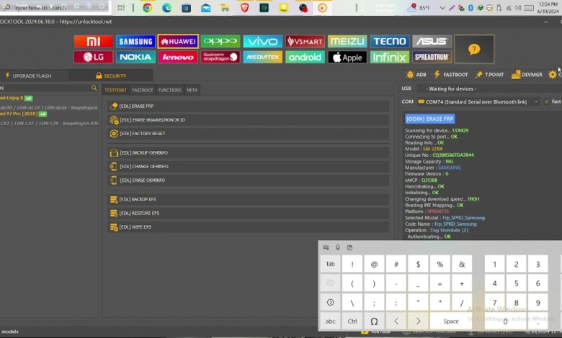Tap the Ctrl key on touch keyboard
The height and width of the screenshot is (338, 562).
[352, 321]
